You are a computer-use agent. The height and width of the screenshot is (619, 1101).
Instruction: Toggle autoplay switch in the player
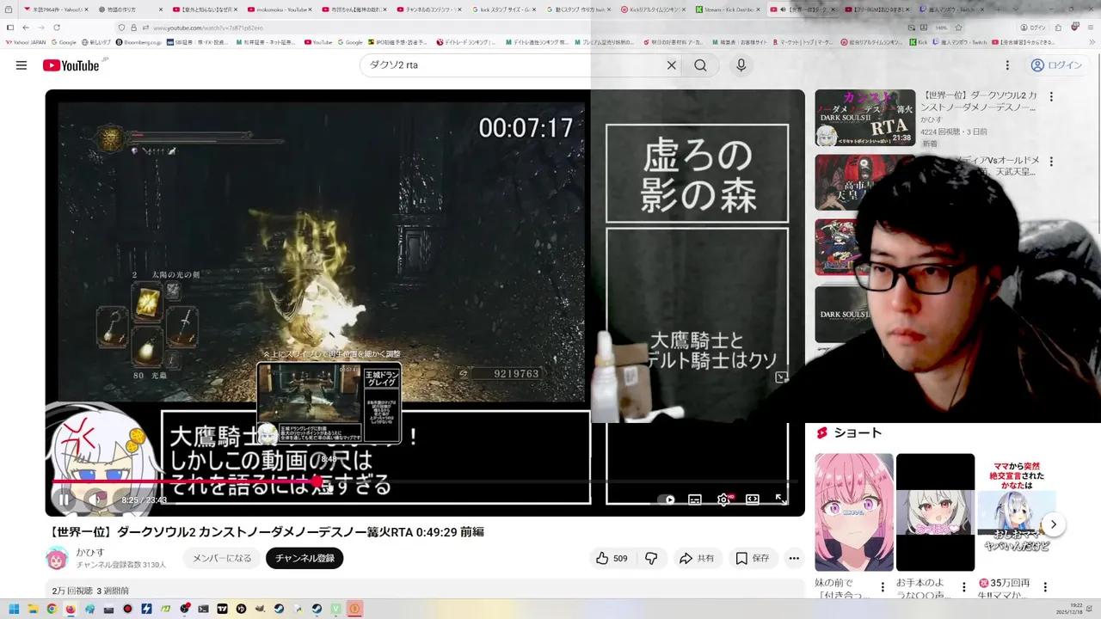click(666, 499)
